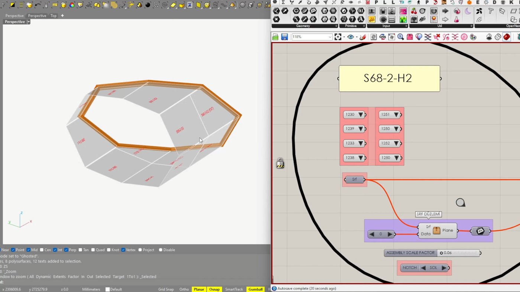The width and height of the screenshot is (520, 292).
Task: Toggle Gumball in the status bar
Action: 256,289
